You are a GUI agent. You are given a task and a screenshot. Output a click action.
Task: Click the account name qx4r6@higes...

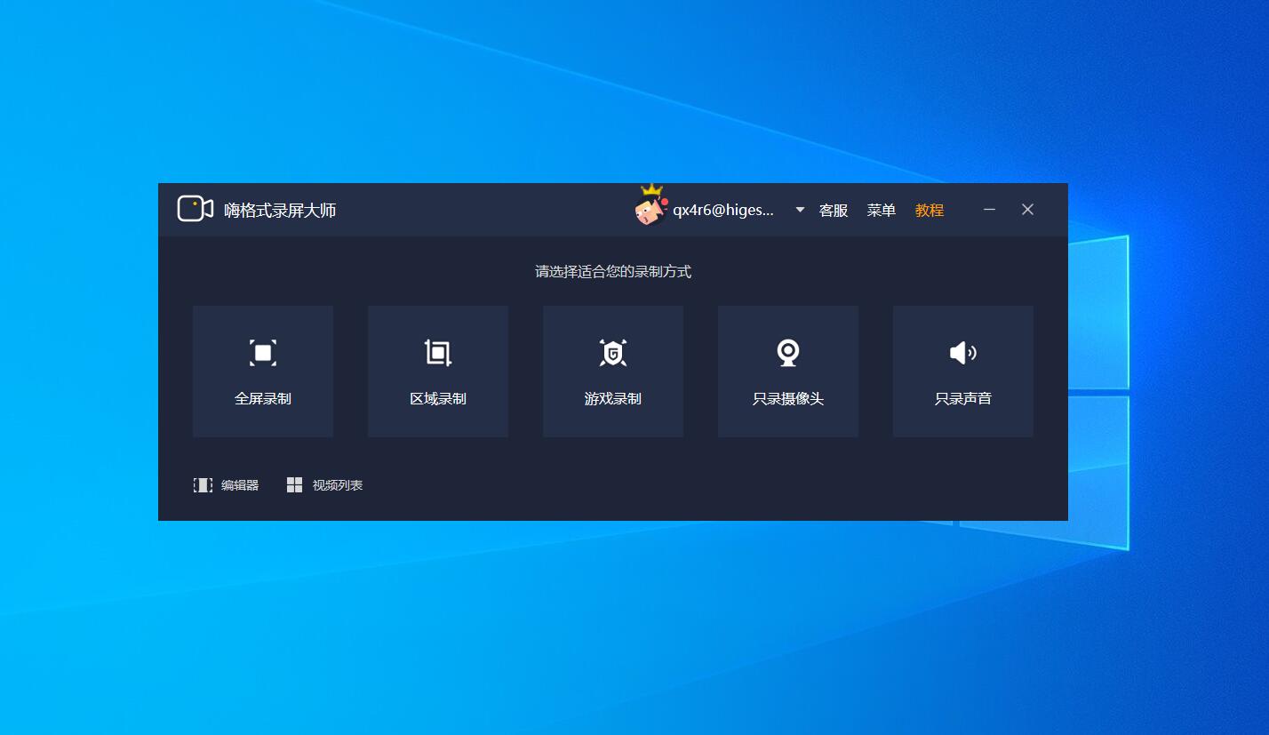pos(723,210)
